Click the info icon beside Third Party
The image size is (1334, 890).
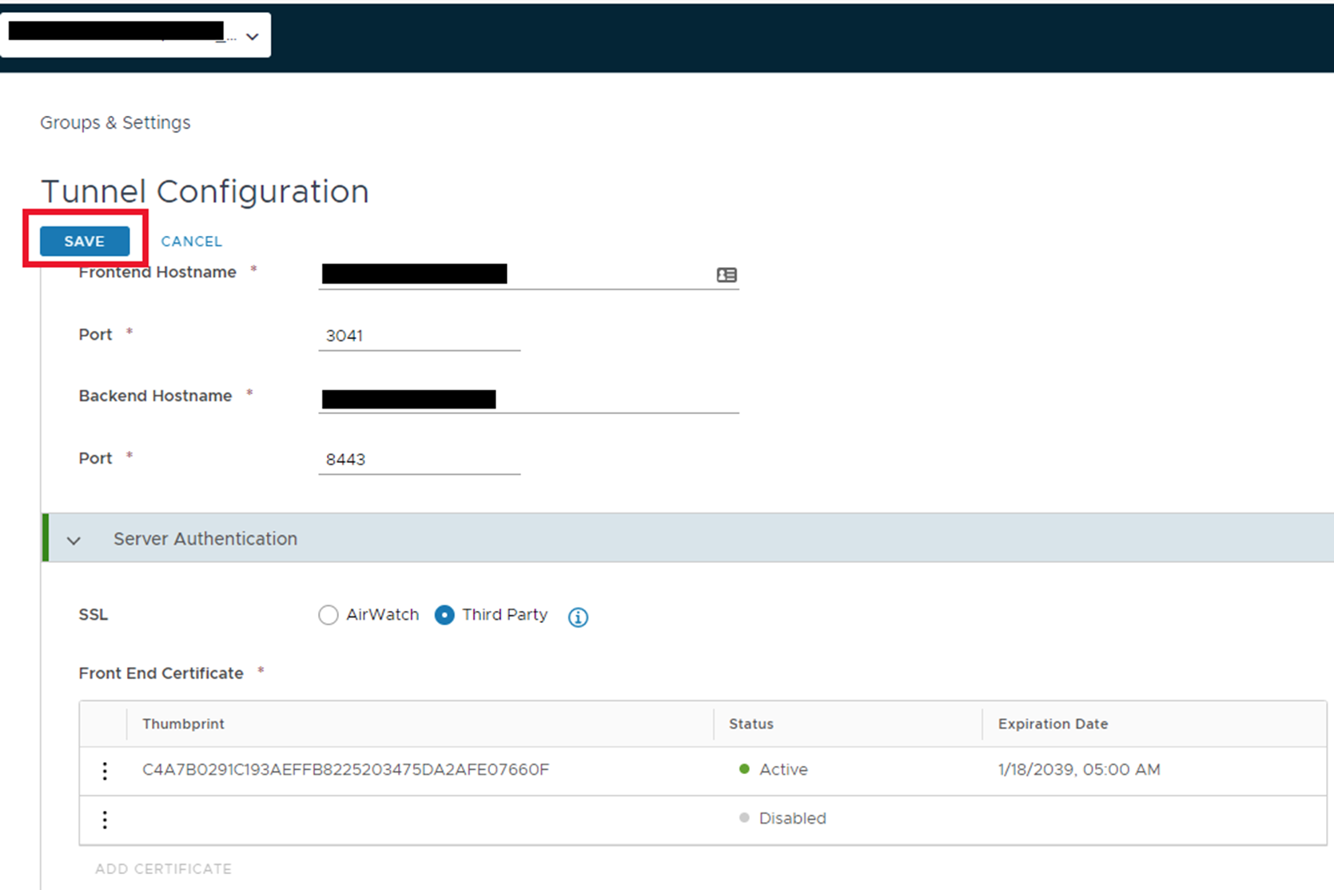577,616
